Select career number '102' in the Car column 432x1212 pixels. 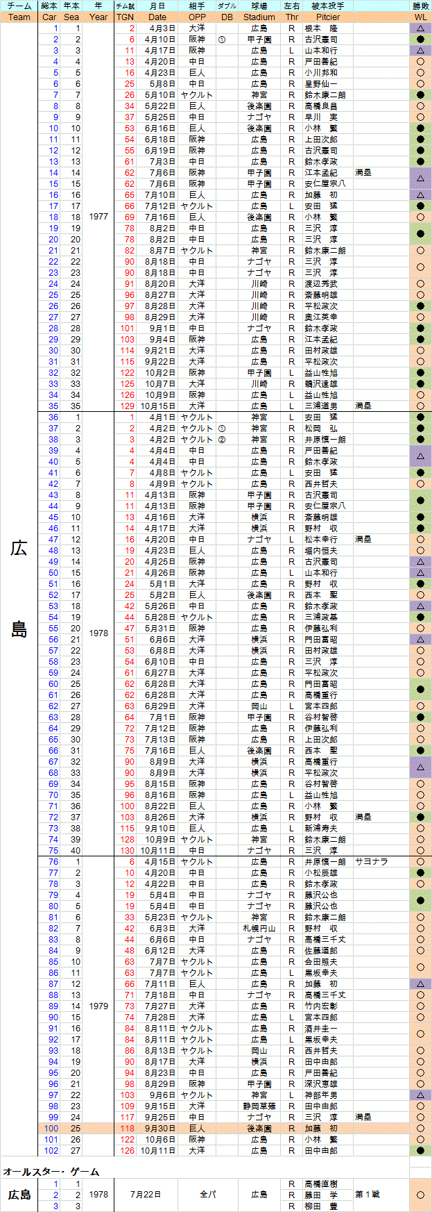pyautogui.click(x=51, y=1151)
